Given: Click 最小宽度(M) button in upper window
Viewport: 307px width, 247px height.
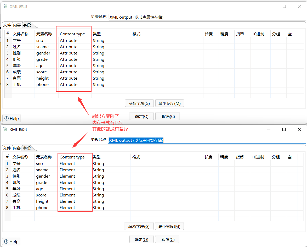Looking at the screenshot, I should (169, 103).
